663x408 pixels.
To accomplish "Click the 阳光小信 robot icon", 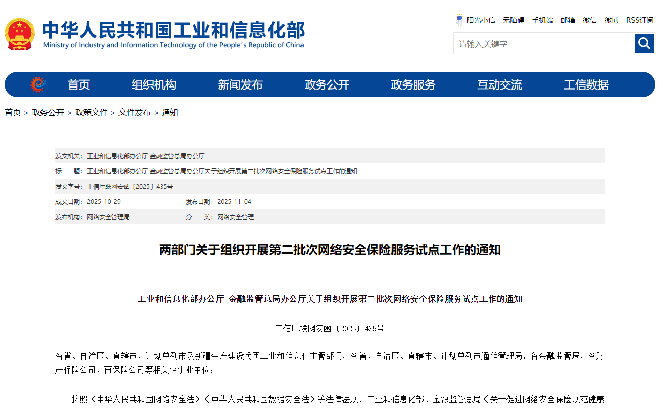I will click(x=460, y=20).
